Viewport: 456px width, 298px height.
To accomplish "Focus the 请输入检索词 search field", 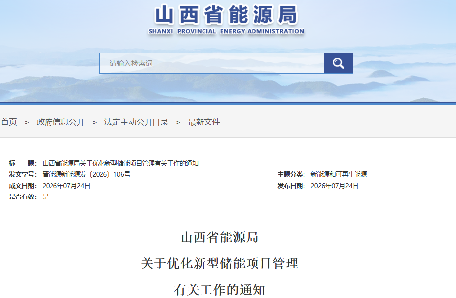I will 211,63.
